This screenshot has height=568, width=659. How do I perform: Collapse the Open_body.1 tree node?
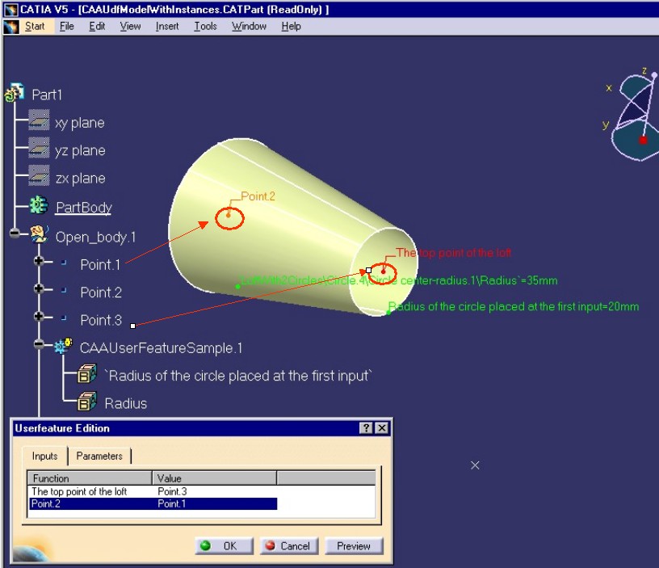click(x=15, y=233)
